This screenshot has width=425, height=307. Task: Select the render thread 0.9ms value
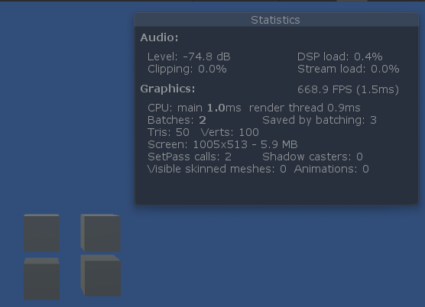pos(305,108)
